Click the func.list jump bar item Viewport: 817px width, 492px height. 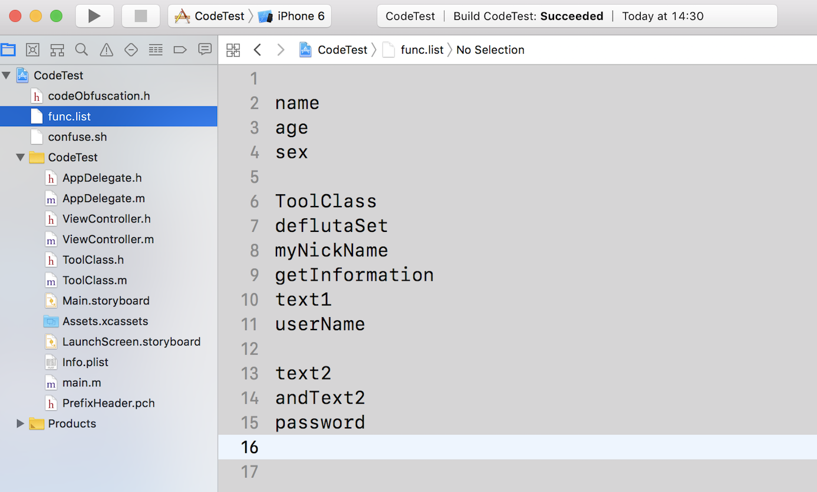point(421,50)
